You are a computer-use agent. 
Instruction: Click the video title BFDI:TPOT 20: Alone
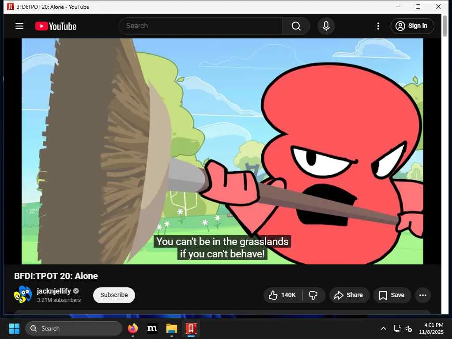click(x=56, y=276)
